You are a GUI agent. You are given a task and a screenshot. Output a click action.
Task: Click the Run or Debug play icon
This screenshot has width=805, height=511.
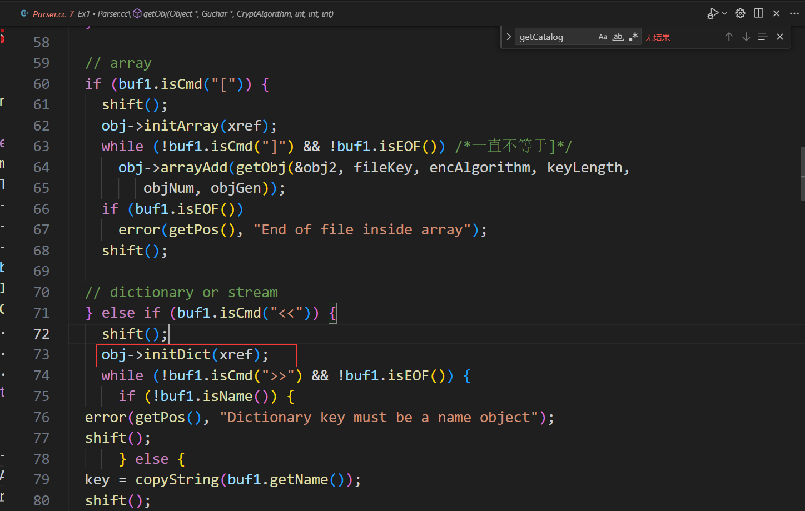(x=712, y=13)
